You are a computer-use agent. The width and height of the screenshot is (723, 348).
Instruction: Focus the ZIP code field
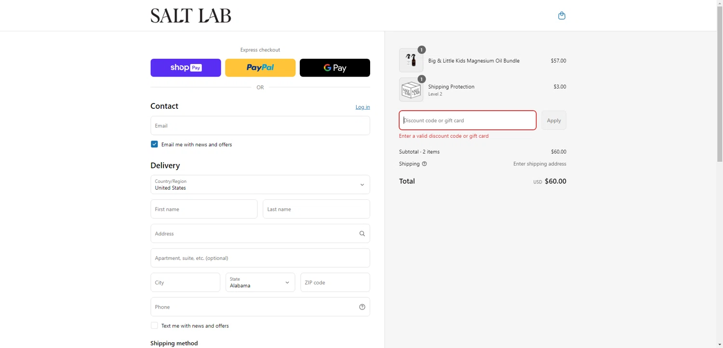[x=335, y=283]
